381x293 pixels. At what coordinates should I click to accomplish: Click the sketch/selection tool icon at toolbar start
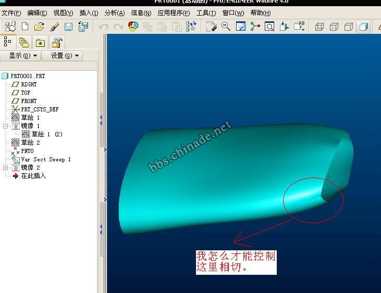10,27
